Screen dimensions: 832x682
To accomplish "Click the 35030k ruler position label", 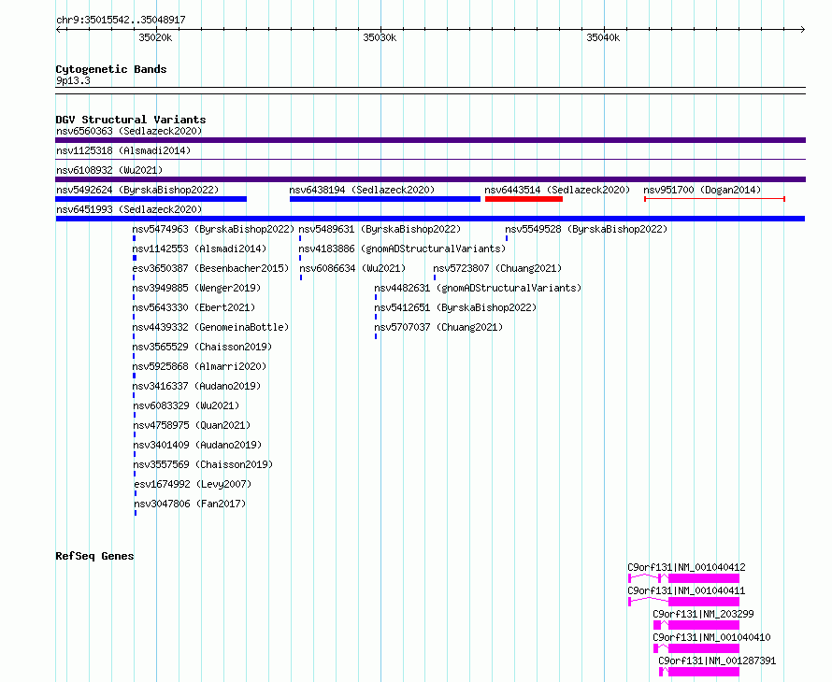I will click(380, 37).
